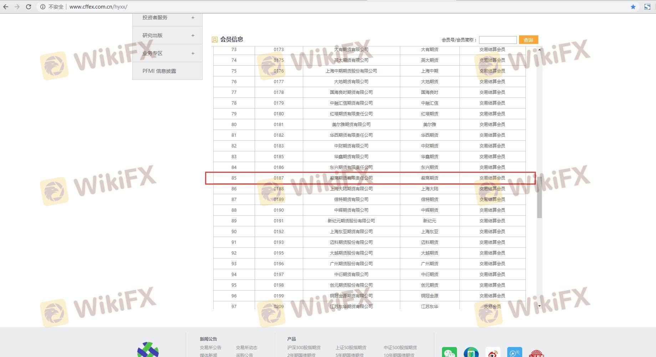Open the S extension icon in toolbar
Screen dimensions: 656x357
point(647,7)
